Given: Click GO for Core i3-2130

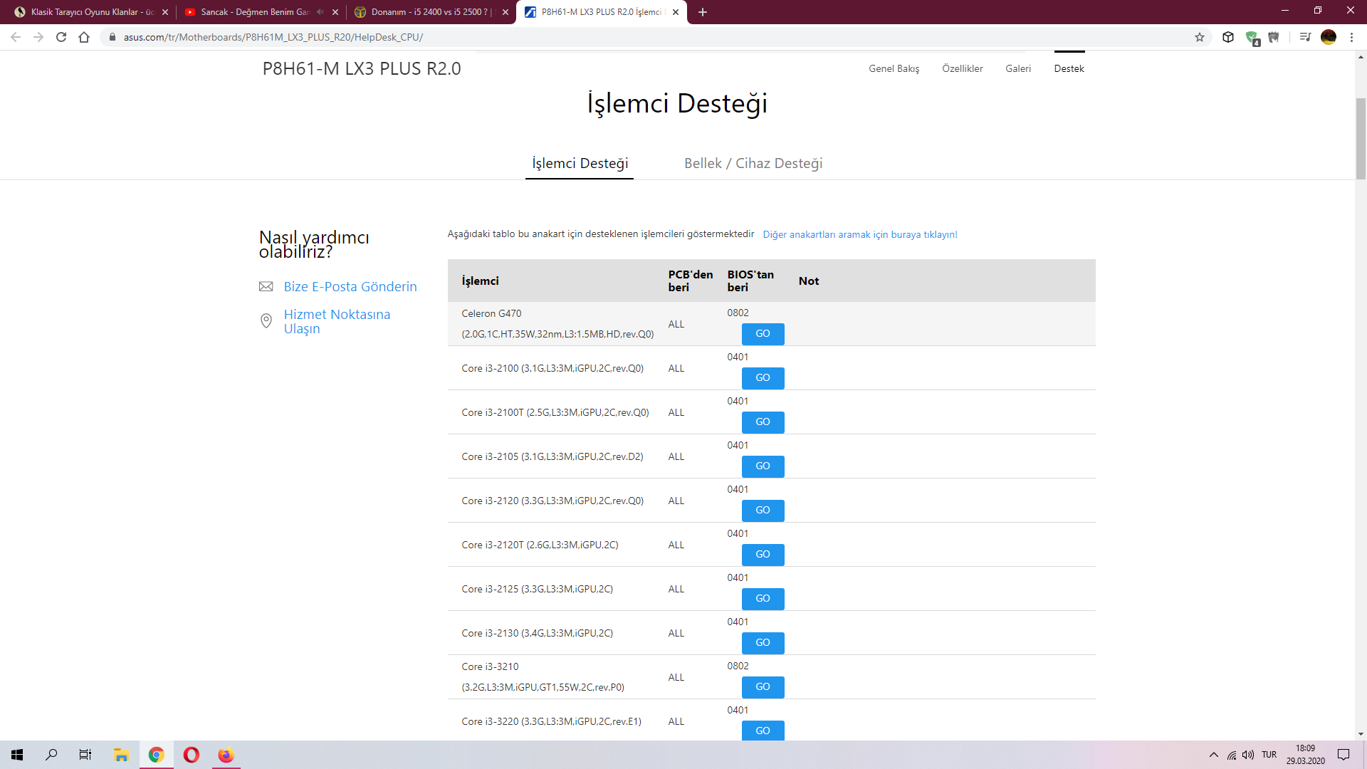Looking at the screenshot, I should point(763,643).
